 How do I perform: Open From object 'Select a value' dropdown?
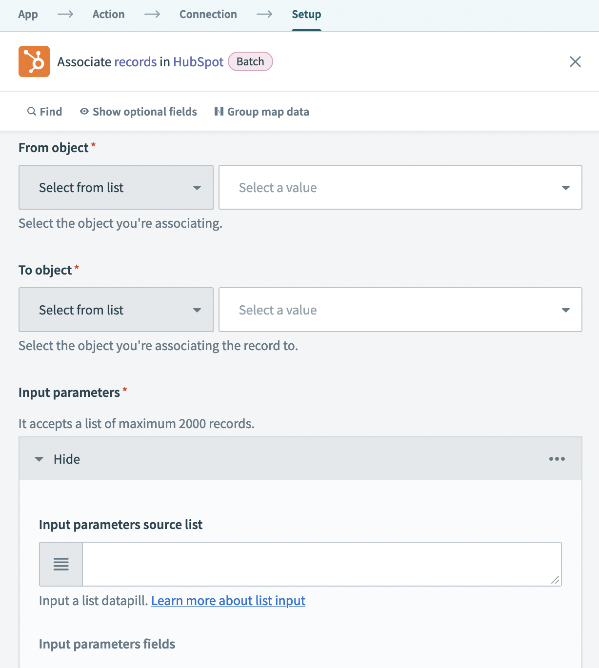(400, 188)
